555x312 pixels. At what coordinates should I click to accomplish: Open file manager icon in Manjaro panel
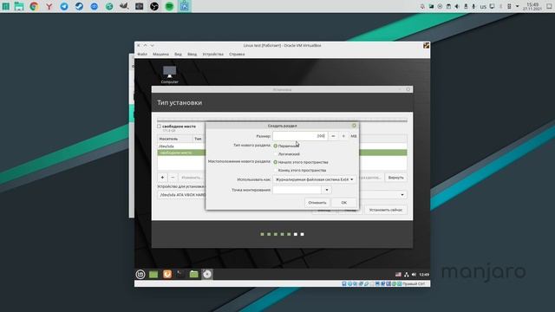click(x=19, y=6)
